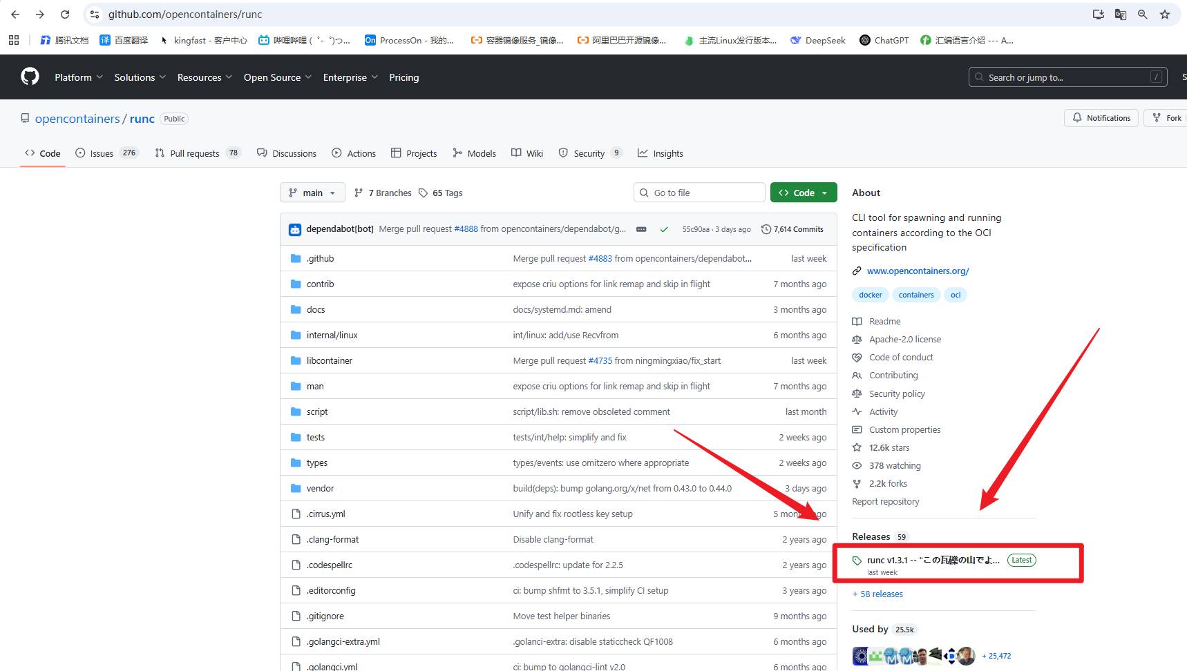Open the apps grid in bookmarks bar
The height and width of the screenshot is (671, 1187).
pos(14,40)
